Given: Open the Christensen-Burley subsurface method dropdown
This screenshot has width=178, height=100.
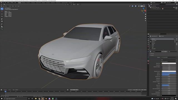Looking at the screenshot, I should click(169, 62).
